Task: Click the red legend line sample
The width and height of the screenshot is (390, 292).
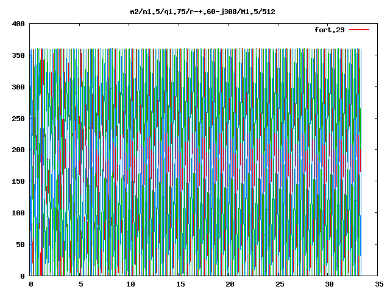Action: coord(359,30)
